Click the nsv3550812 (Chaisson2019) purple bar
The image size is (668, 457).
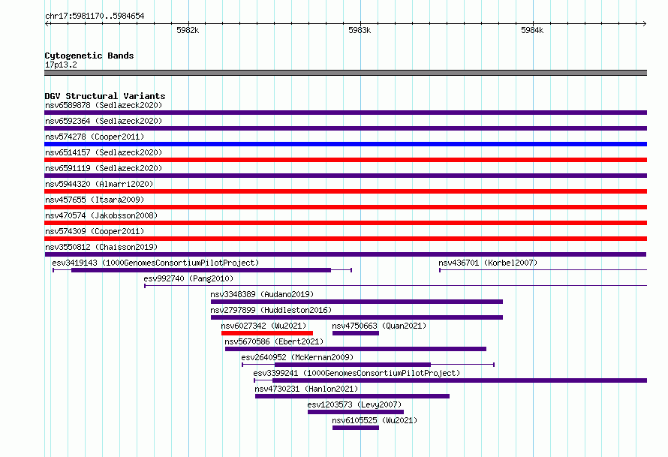(345, 254)
